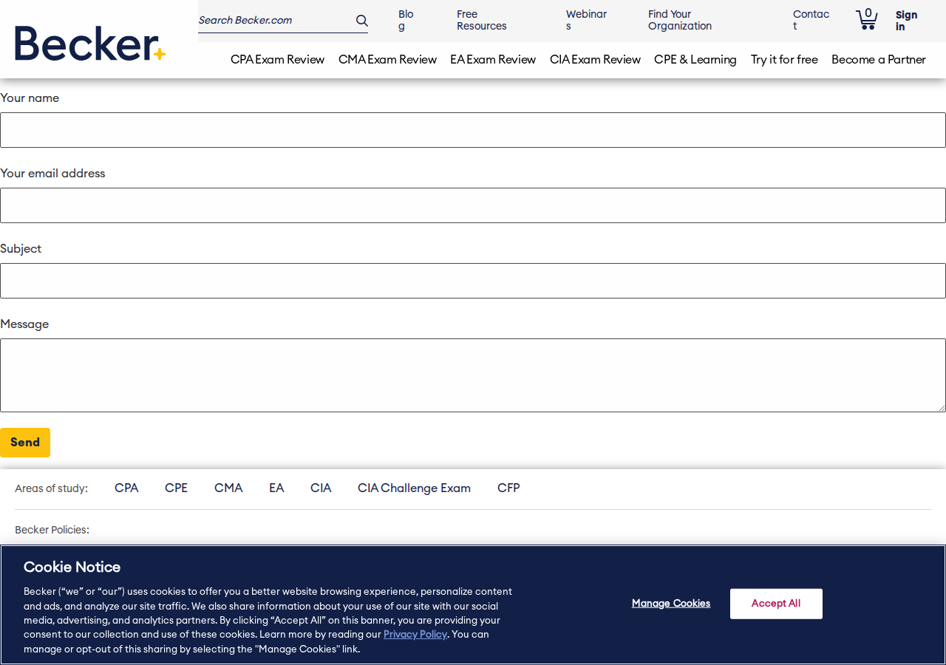Accept All cookies

pyautogui.click(x=776, y=604)
